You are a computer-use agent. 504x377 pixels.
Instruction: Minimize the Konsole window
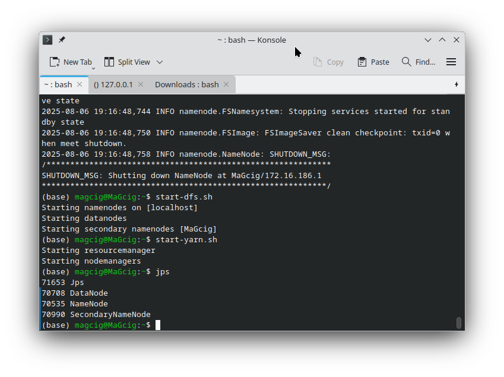click(x=428, y=40)
